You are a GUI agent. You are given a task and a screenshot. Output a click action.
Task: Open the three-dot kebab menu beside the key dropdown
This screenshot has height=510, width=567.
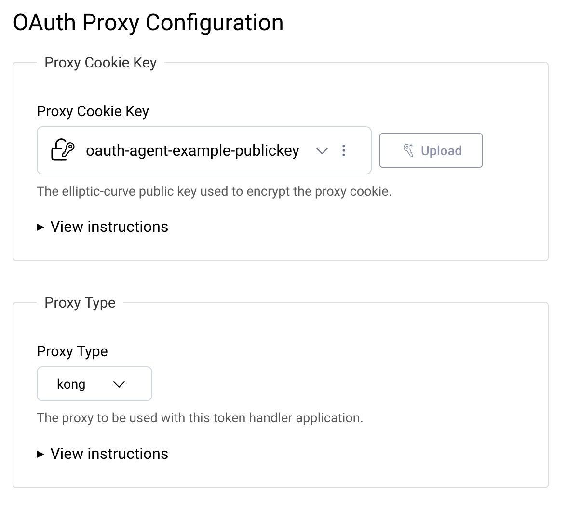(344, 150)
